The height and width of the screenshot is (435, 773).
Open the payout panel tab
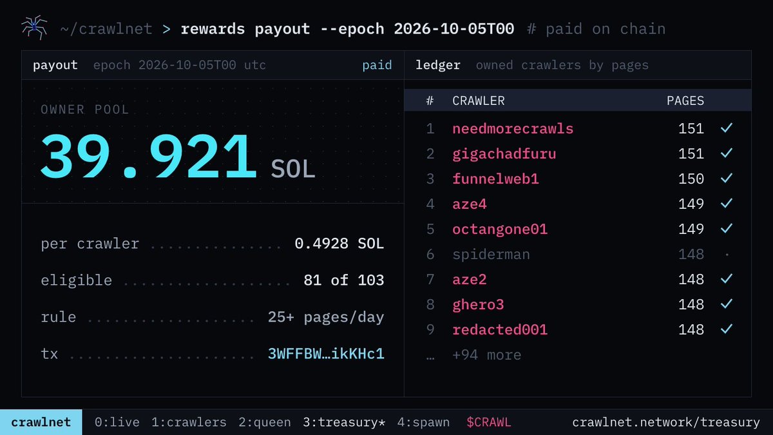pyautogui.click(x=55, y=65)
